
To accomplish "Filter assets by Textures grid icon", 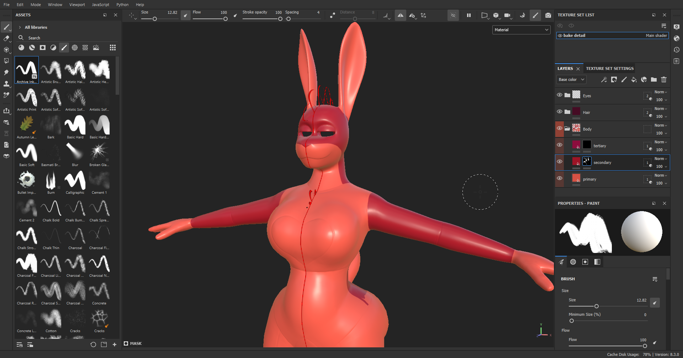I will (x=85, y=48).
